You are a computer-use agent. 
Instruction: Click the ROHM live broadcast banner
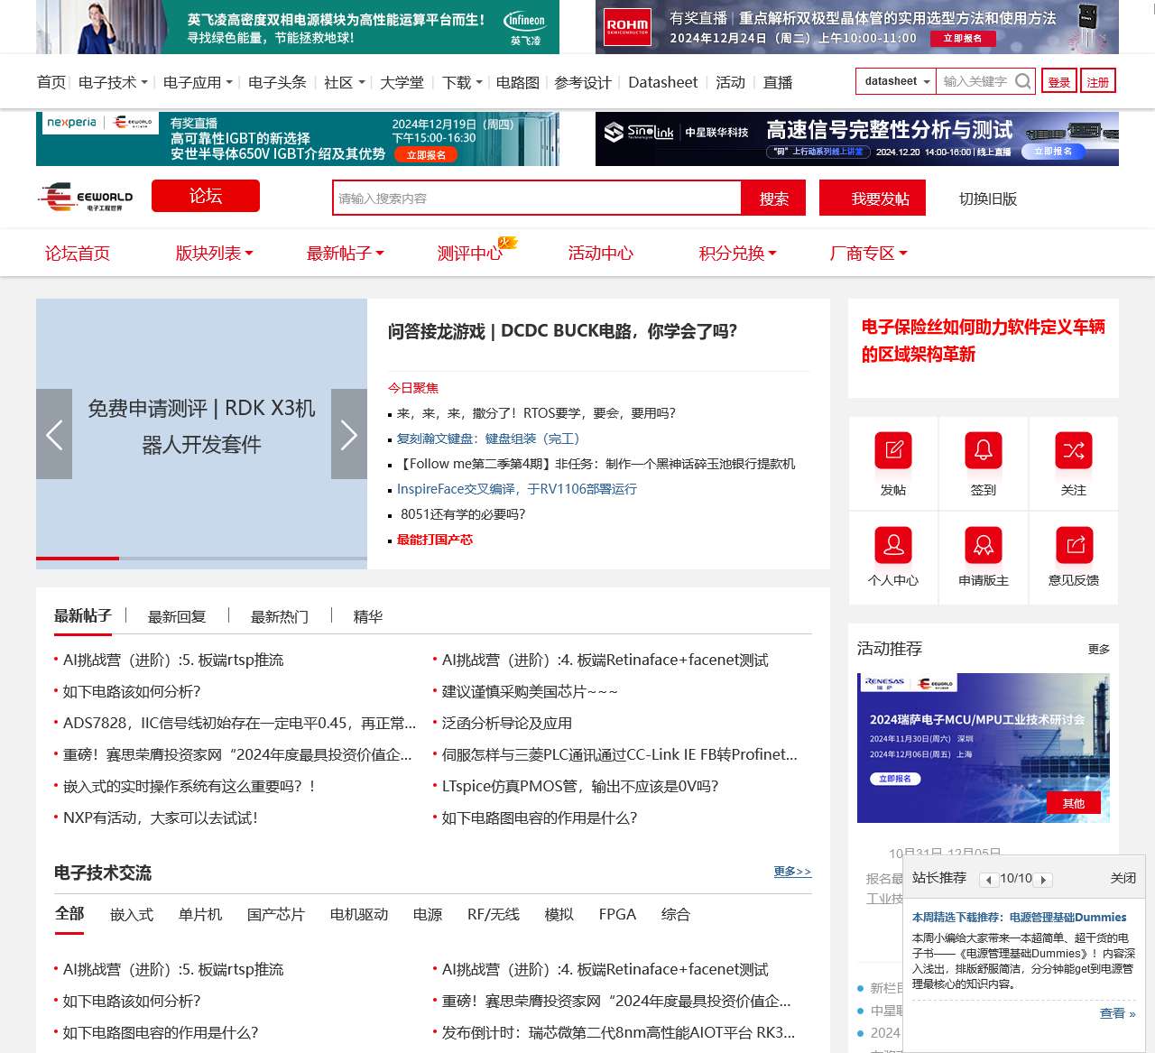click(x=857, y=27)
